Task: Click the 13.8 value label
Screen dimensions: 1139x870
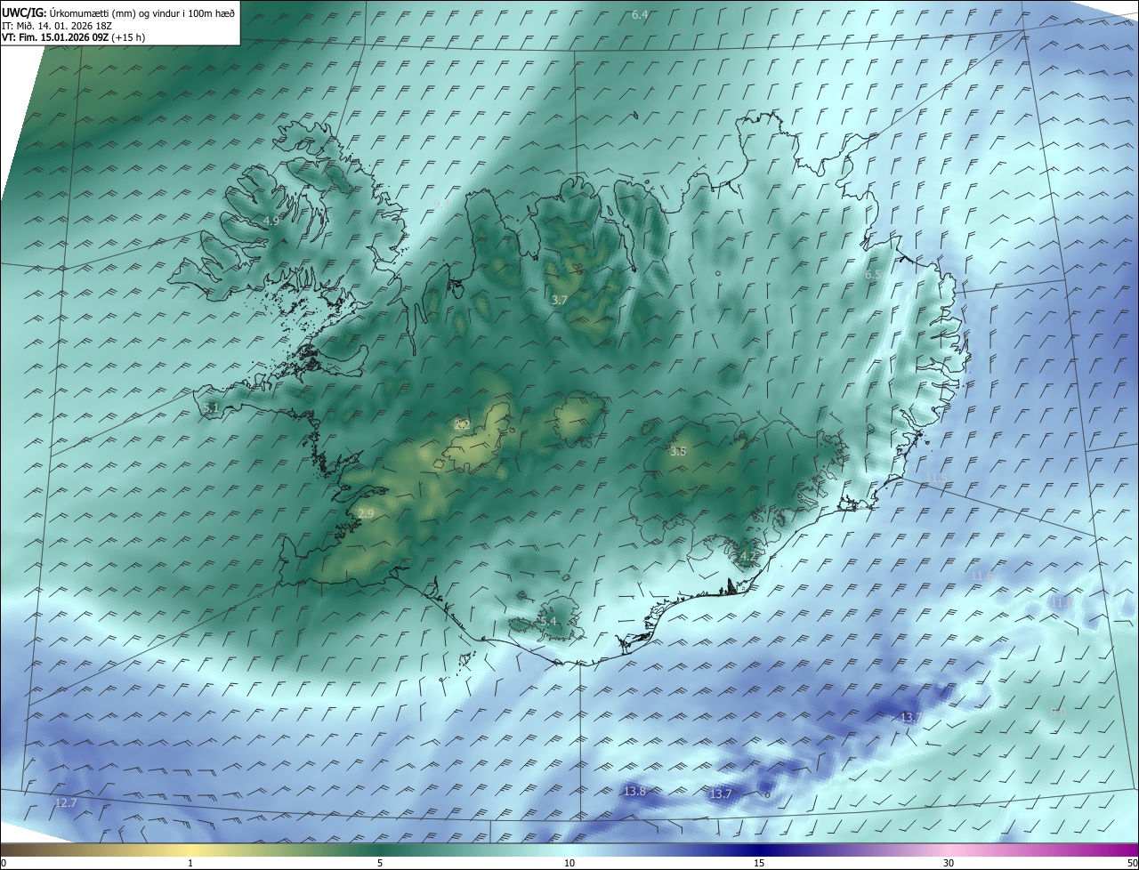Action: click(x=634, y=791)
